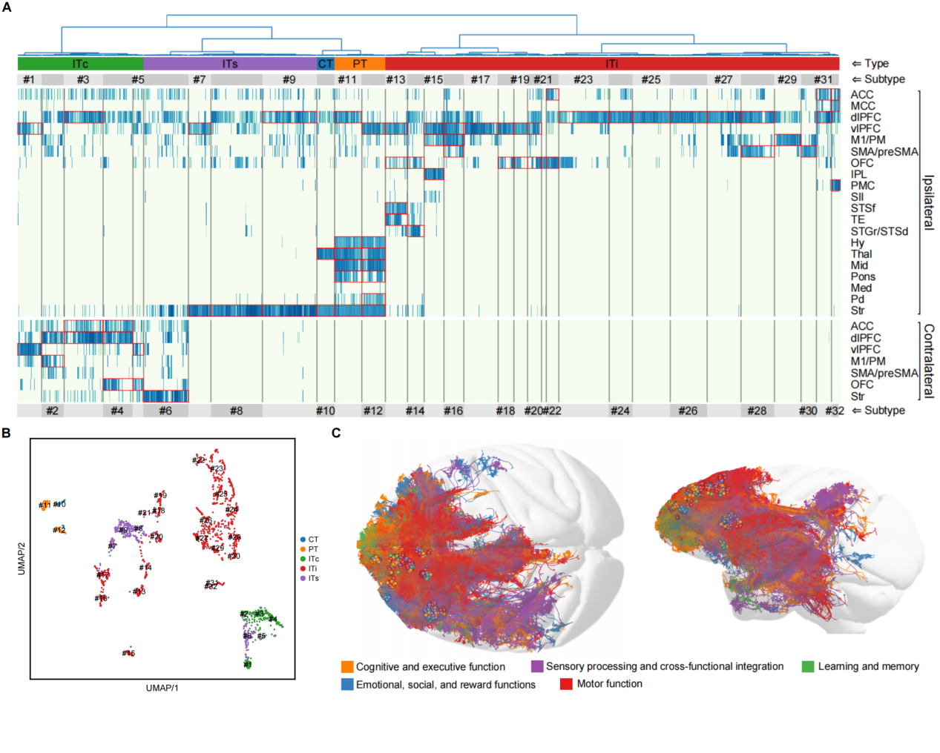This screenshot has height=753, width=940.
Task: Select the green ITc type bar
Action: click(x=80, y=64)
